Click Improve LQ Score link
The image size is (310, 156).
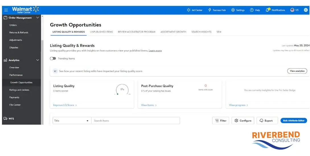(65, 105)
